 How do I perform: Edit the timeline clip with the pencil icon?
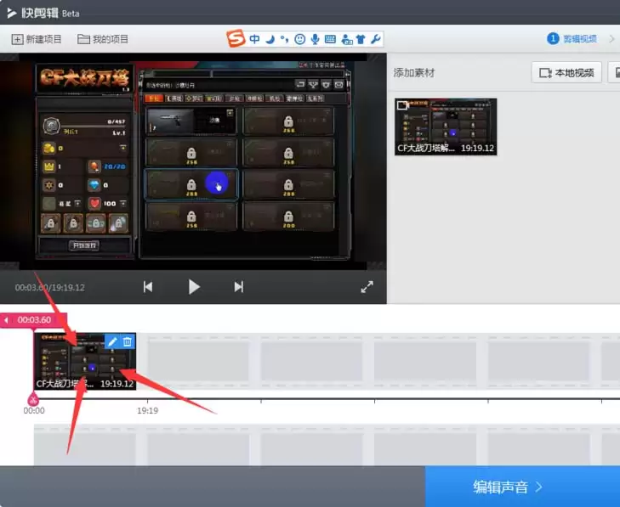point(112,341)
